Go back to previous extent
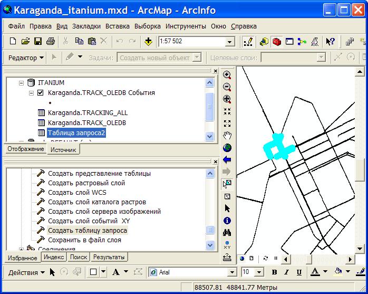This screenshot has height=294, width=368. pyautogui.click(x=227, y=159)
